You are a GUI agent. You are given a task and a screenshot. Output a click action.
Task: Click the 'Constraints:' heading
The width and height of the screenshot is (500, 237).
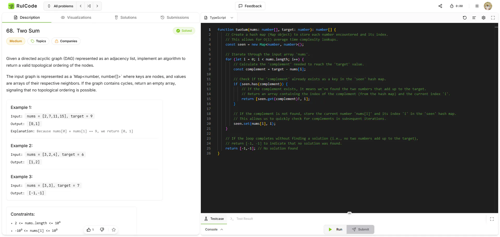23,214
